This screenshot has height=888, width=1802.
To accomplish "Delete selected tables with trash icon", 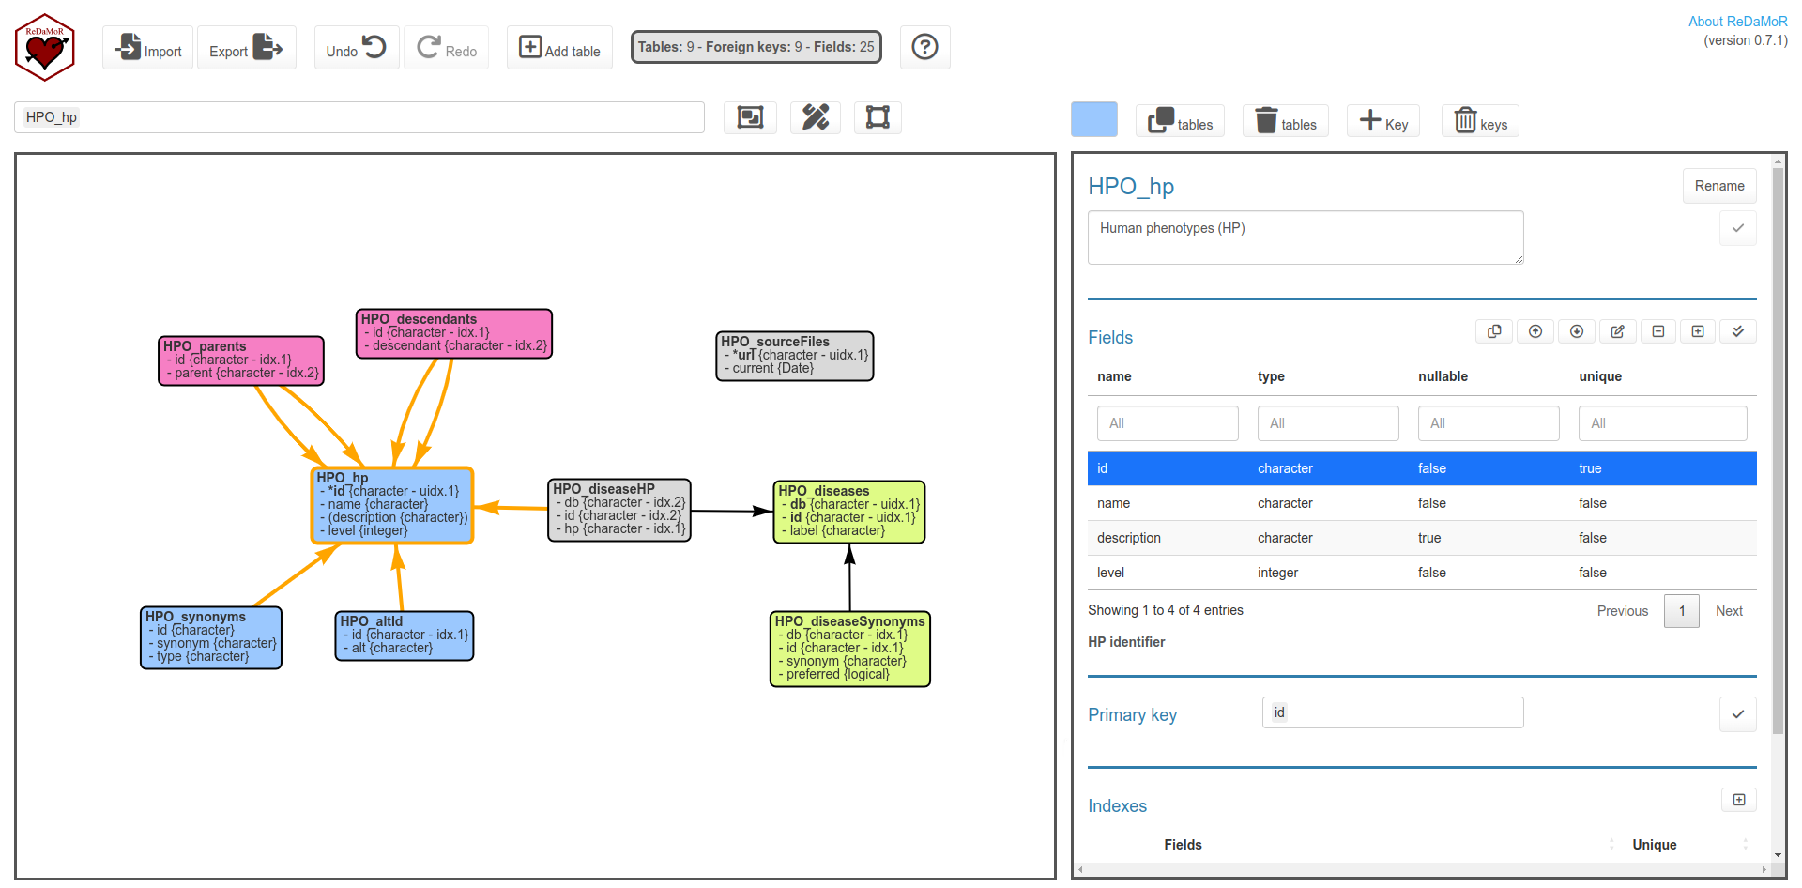I will (x=1285, y=121).
